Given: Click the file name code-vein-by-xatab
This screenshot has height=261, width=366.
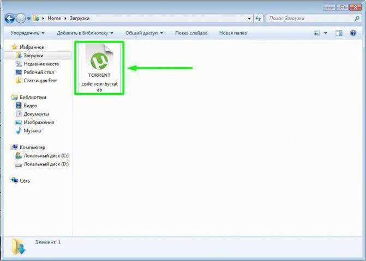Looking at the screenshot, I should (x=99, y=87).
